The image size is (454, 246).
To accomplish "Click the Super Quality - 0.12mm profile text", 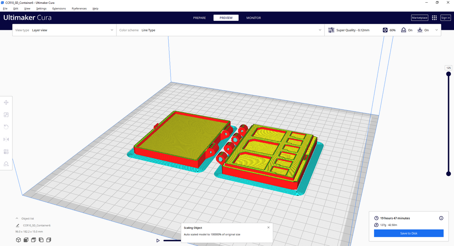I will (353, 30).
